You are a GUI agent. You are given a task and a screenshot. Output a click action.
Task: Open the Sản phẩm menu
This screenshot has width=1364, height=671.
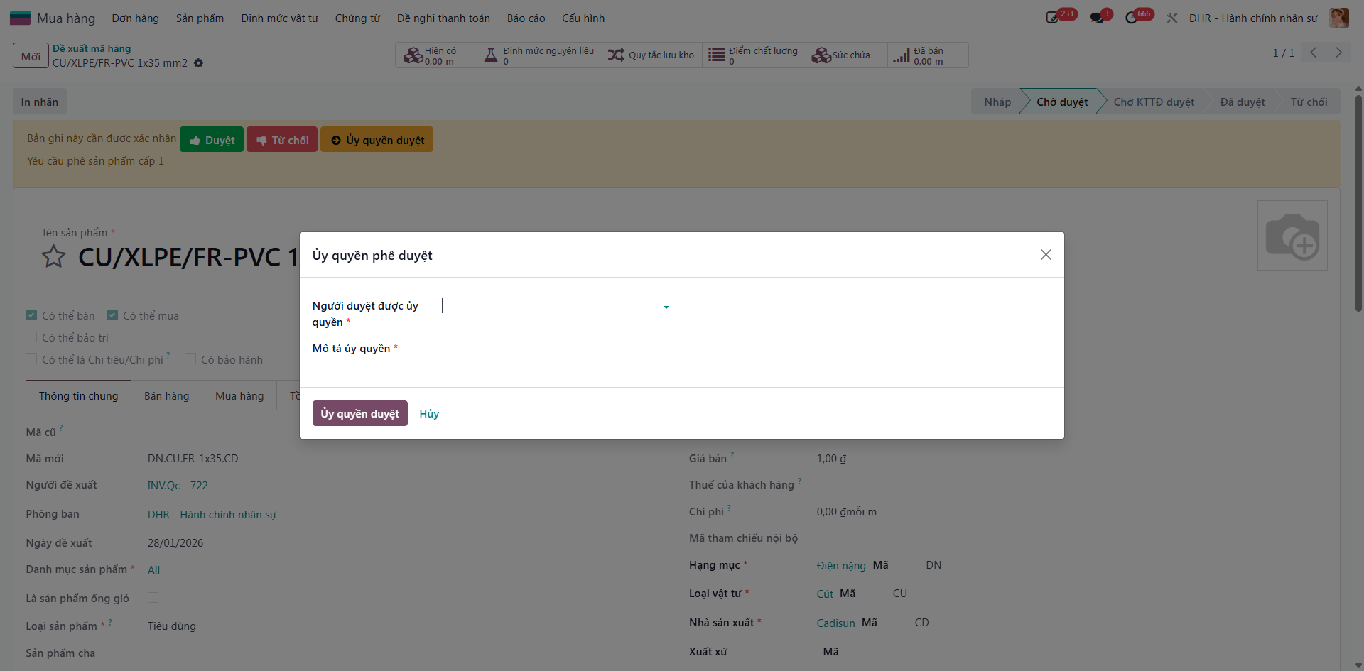200,18
